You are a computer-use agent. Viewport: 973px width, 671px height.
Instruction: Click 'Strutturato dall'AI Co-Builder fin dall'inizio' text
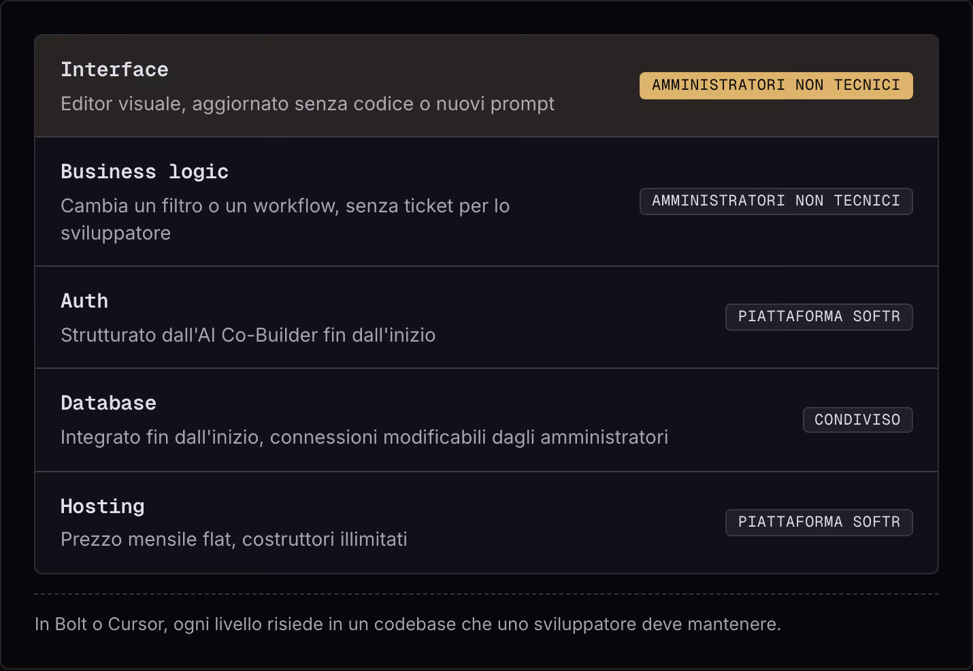point(248,335)
